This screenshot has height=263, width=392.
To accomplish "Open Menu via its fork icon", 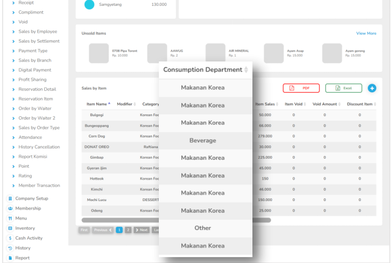I will [x=10, y=218].
